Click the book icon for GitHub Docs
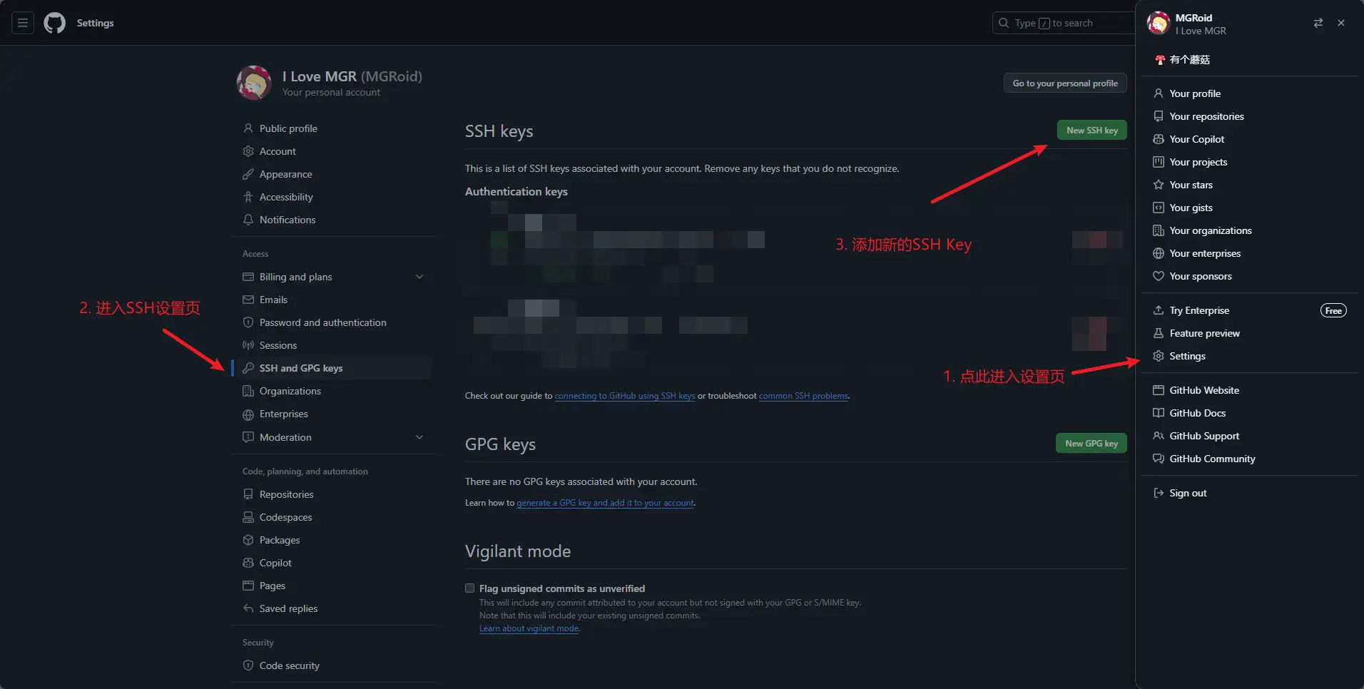This screenshot has height=689, width=1364. (1159, 413)
